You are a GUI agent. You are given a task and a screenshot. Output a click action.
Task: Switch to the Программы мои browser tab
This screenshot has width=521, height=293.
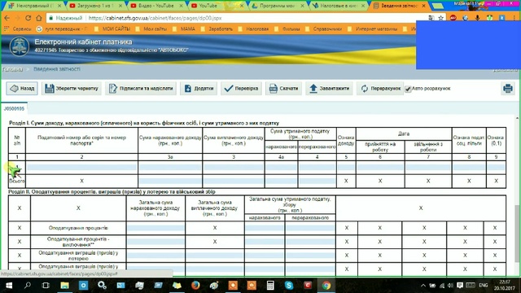(x=278, y=6)
